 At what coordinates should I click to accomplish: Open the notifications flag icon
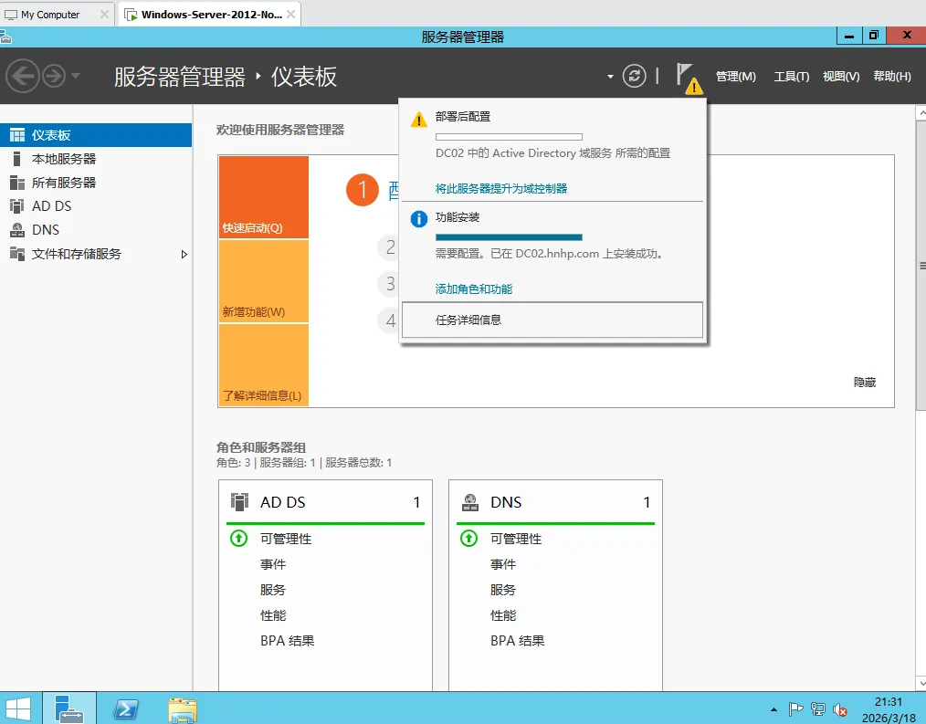pyautogui.click(x=687, y=77)
